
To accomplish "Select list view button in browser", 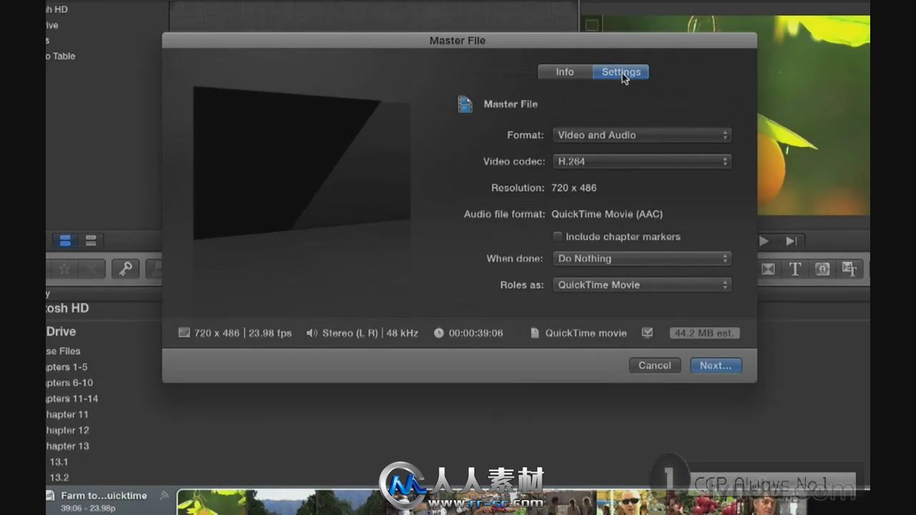I will click(91, 240).
